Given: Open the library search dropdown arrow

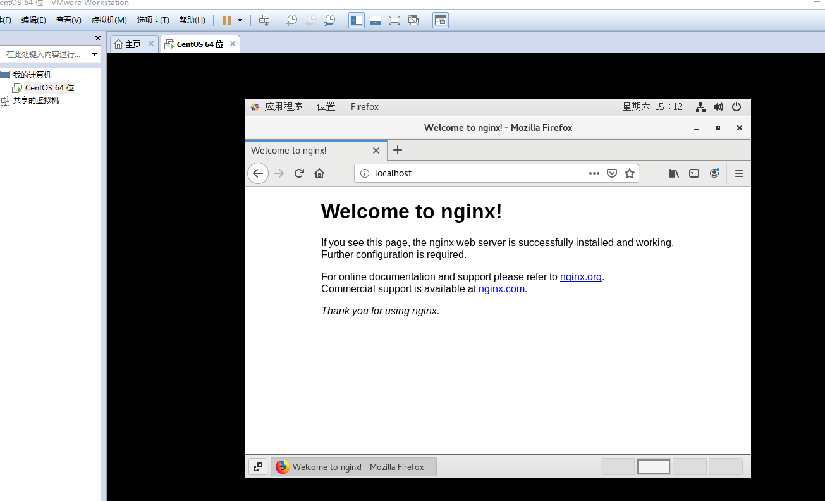Looking at the screenshot, I should click(95, 54).
